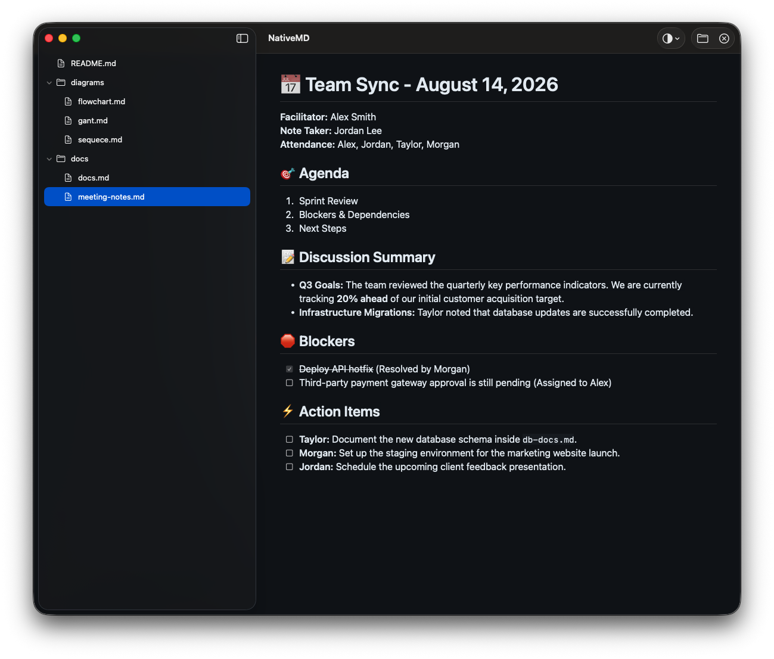Click the db-docs.md inline code text

click(x=548, y=440)
